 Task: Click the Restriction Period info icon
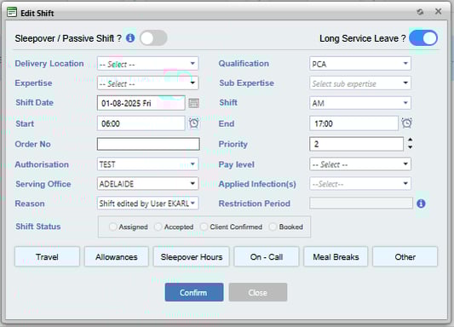421,204
